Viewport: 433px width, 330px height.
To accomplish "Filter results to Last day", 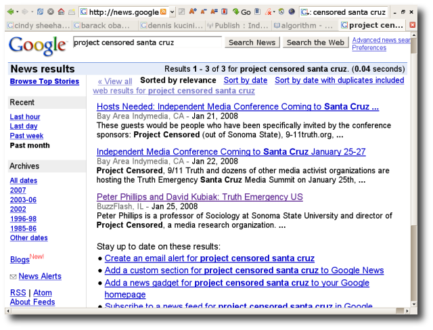I will [24, 126].
